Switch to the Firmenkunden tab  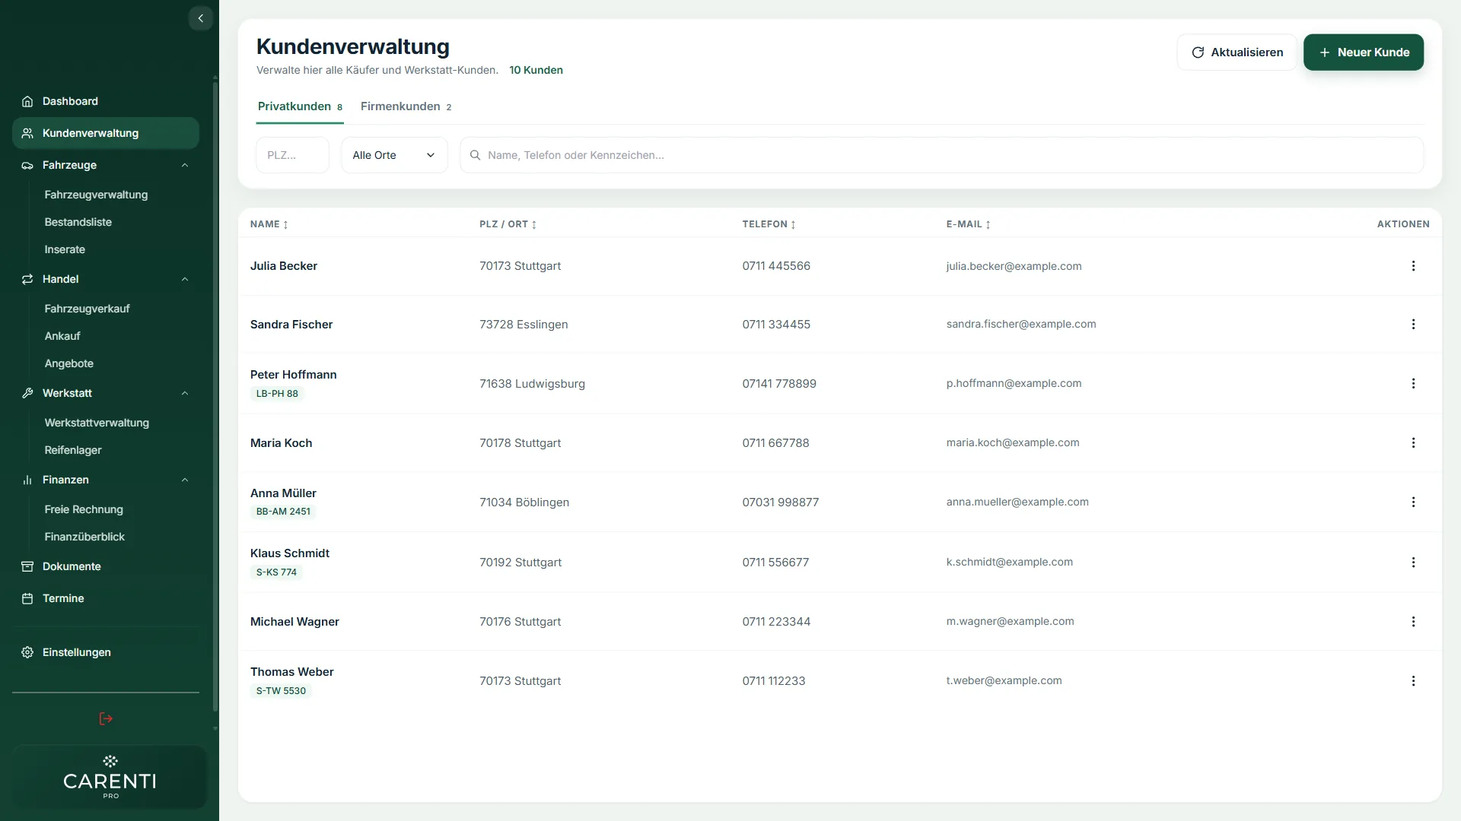406,106
